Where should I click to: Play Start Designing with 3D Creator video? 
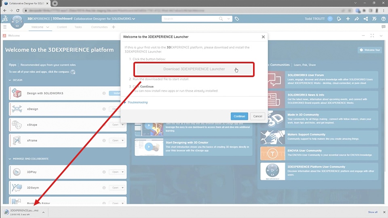tap(149, 147)
